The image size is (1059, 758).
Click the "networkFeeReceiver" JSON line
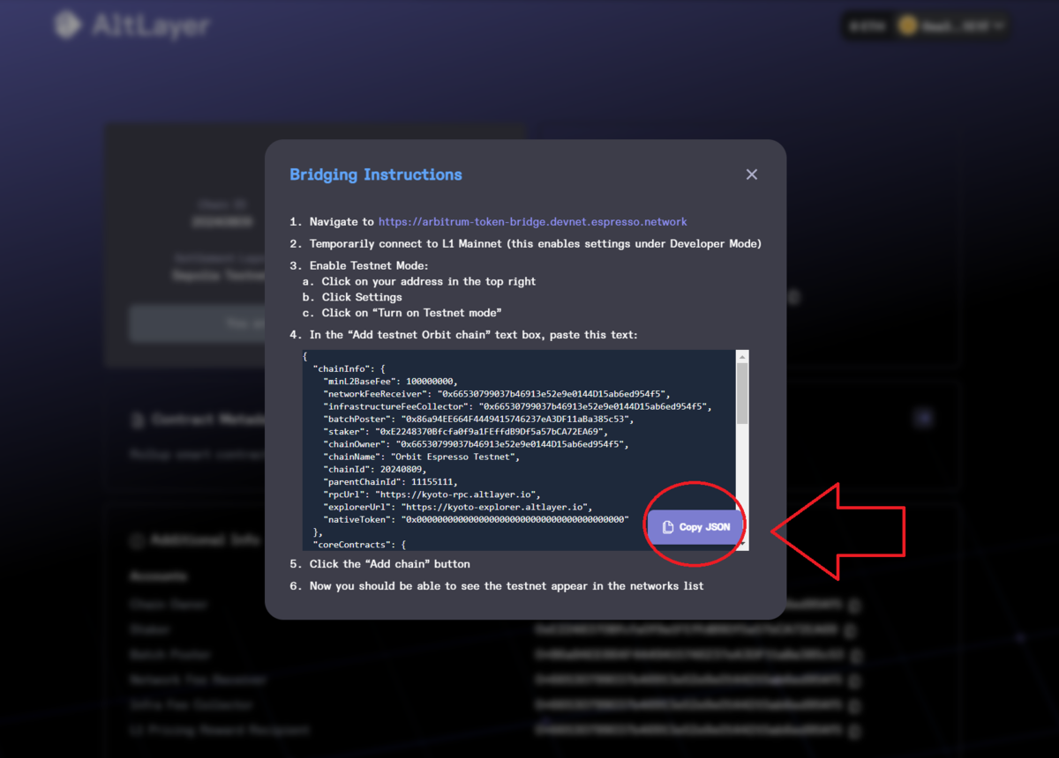(497, 393)
